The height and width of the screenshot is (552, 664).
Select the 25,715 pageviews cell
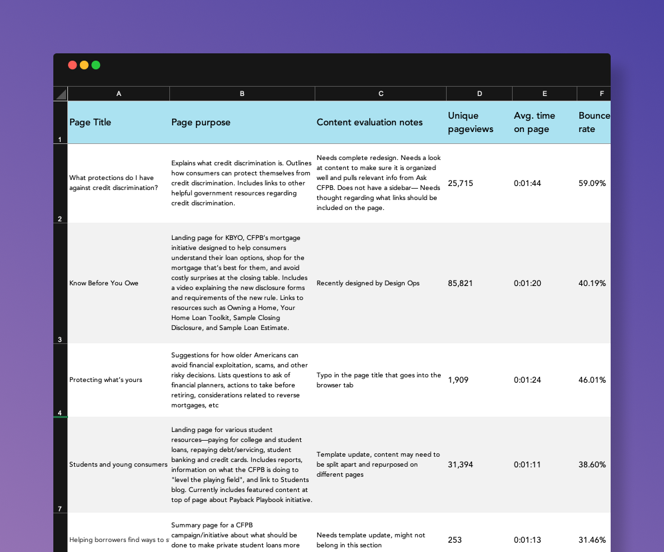pos(479,183)
